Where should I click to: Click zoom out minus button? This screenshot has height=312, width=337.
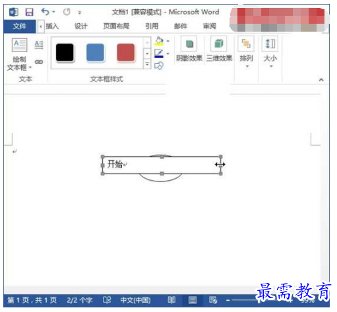tap(228, 300)
